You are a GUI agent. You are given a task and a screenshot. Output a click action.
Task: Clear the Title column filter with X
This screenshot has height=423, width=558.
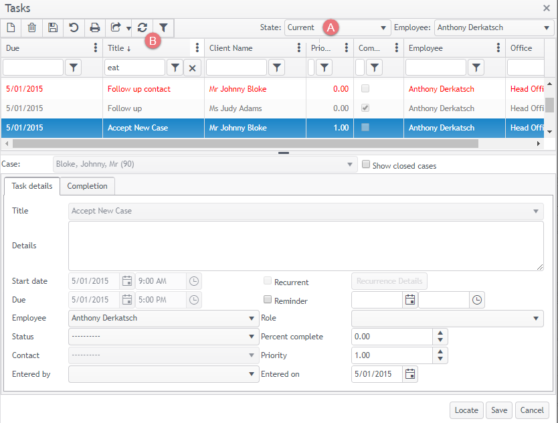(192, 68)
